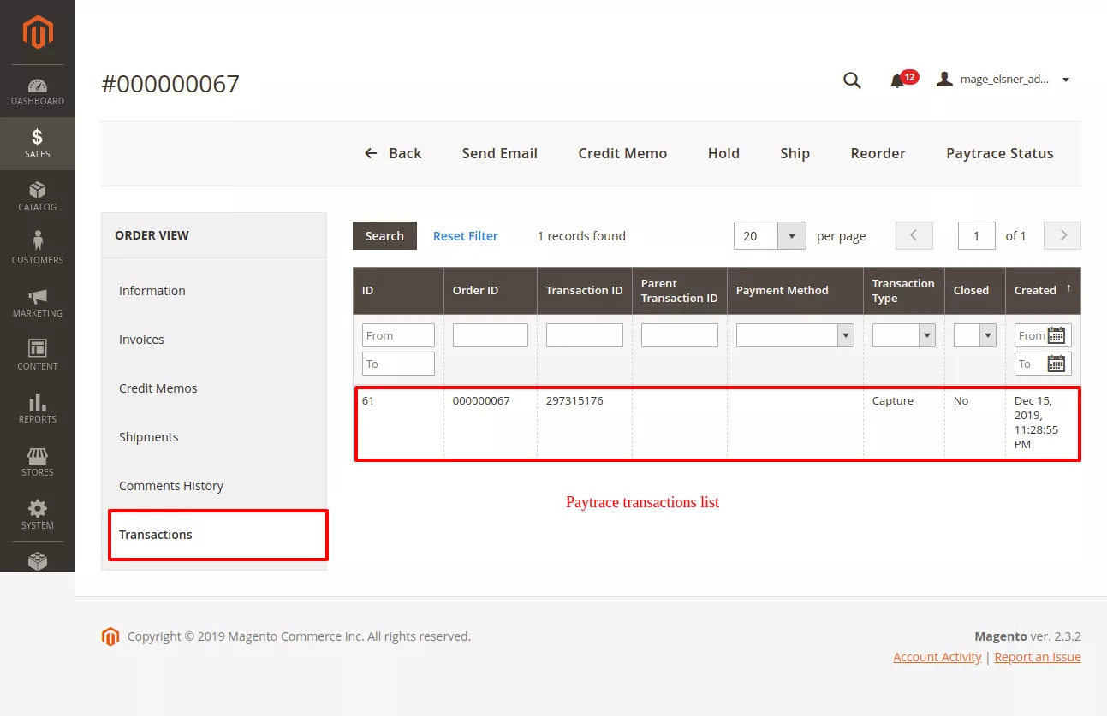
Task: Expand the admin account user menu
Action: coord(1005,80)
